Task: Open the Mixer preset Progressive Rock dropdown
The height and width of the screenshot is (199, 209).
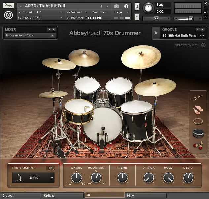Action: tap(30, 35)
